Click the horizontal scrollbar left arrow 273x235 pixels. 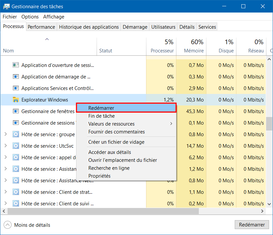pyautogui.click(x=4, y=211)
